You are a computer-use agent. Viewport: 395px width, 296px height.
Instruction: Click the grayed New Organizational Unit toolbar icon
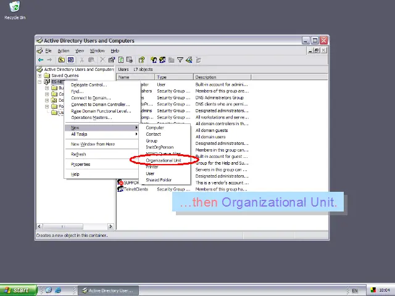coord(172,60)
